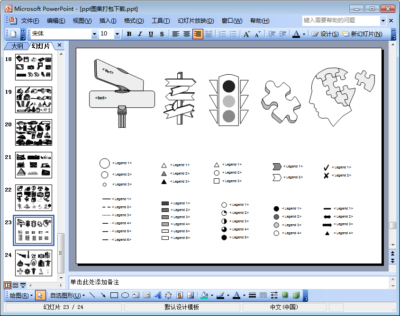
Task: Expand the font size dropdown
Action: coord(117,34)
